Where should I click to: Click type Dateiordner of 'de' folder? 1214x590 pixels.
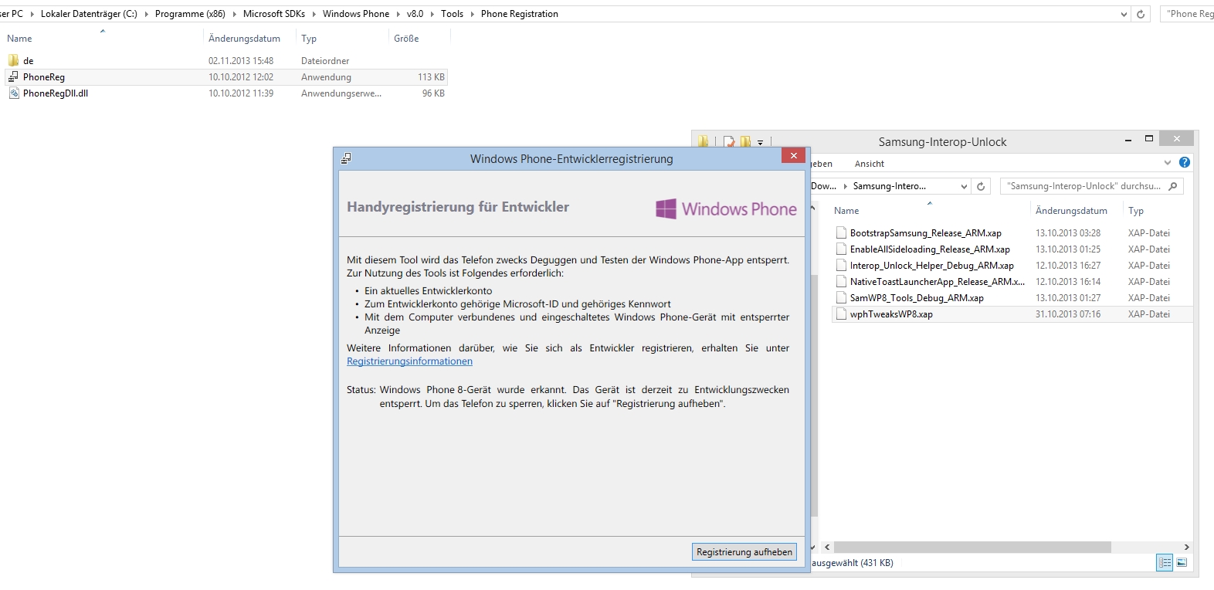(325, 60)
